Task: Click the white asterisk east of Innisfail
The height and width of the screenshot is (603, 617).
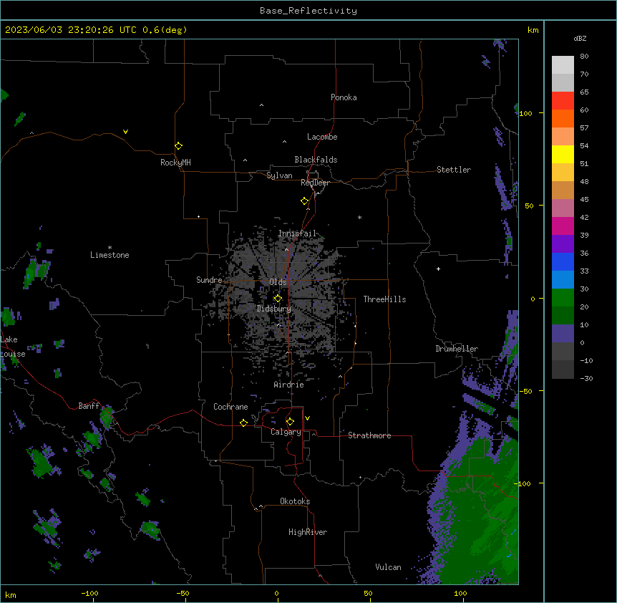Action: pyautogui.click(x=359, y=217)
